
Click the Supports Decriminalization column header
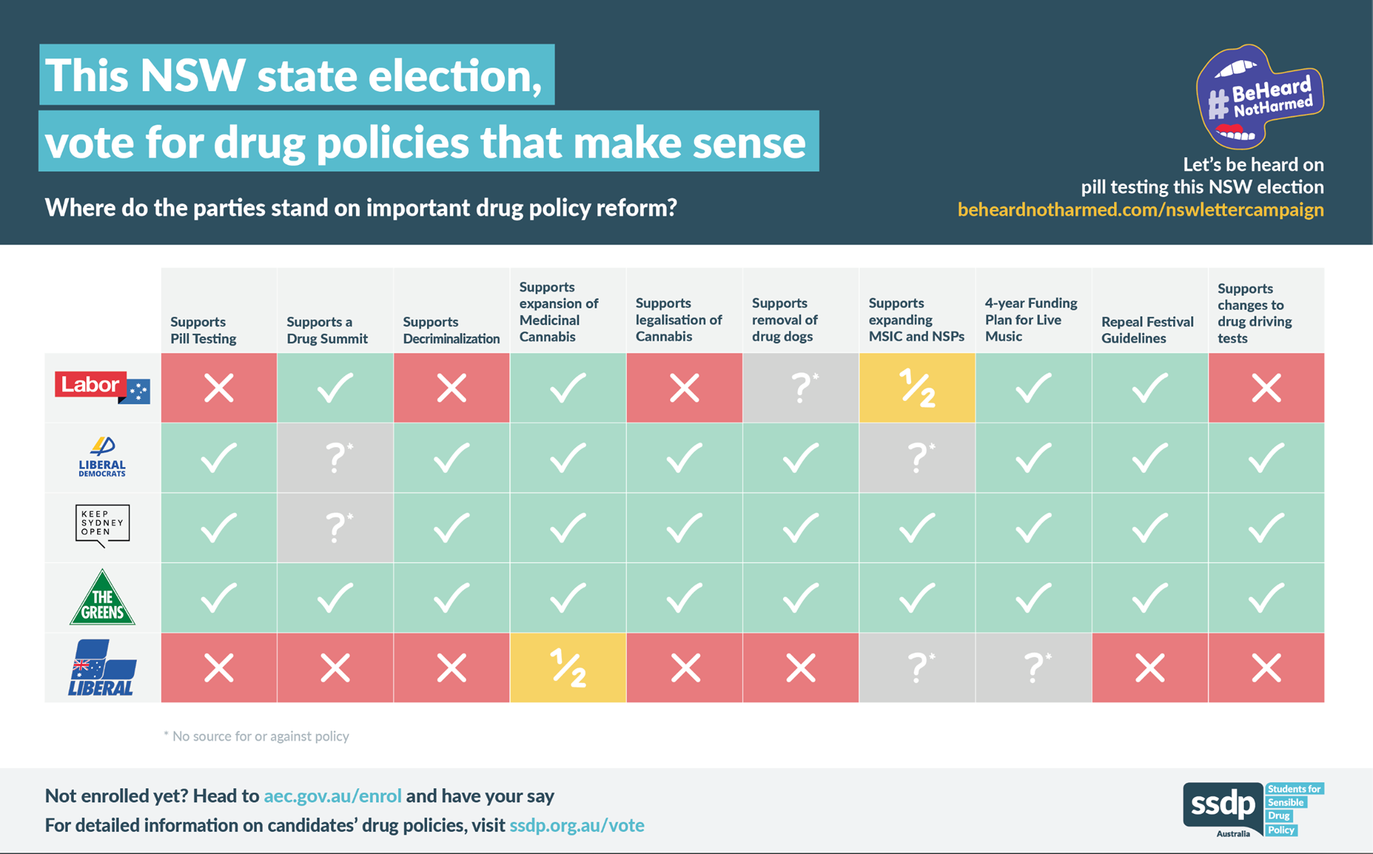click(x=451, y=330)
